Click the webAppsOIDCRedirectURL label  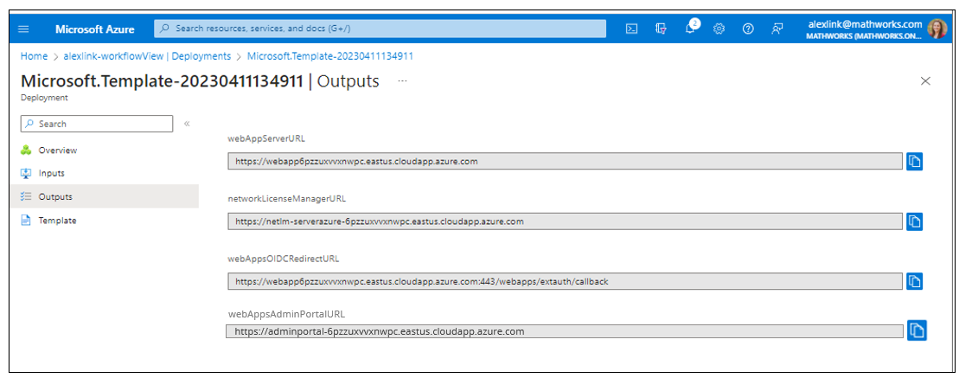(283, 259)
